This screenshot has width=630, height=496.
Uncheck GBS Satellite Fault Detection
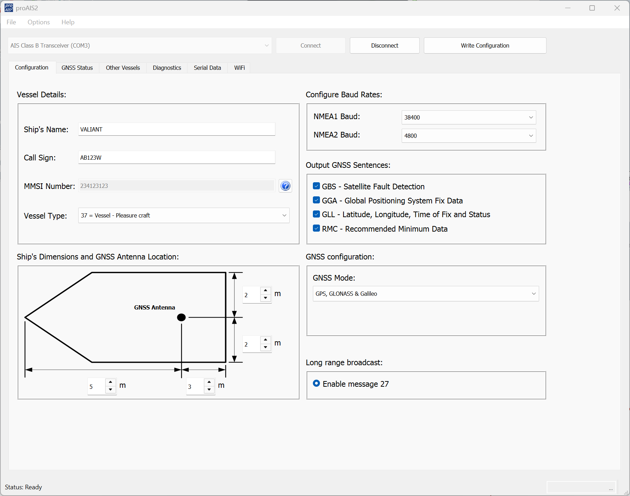pos(316,186)
